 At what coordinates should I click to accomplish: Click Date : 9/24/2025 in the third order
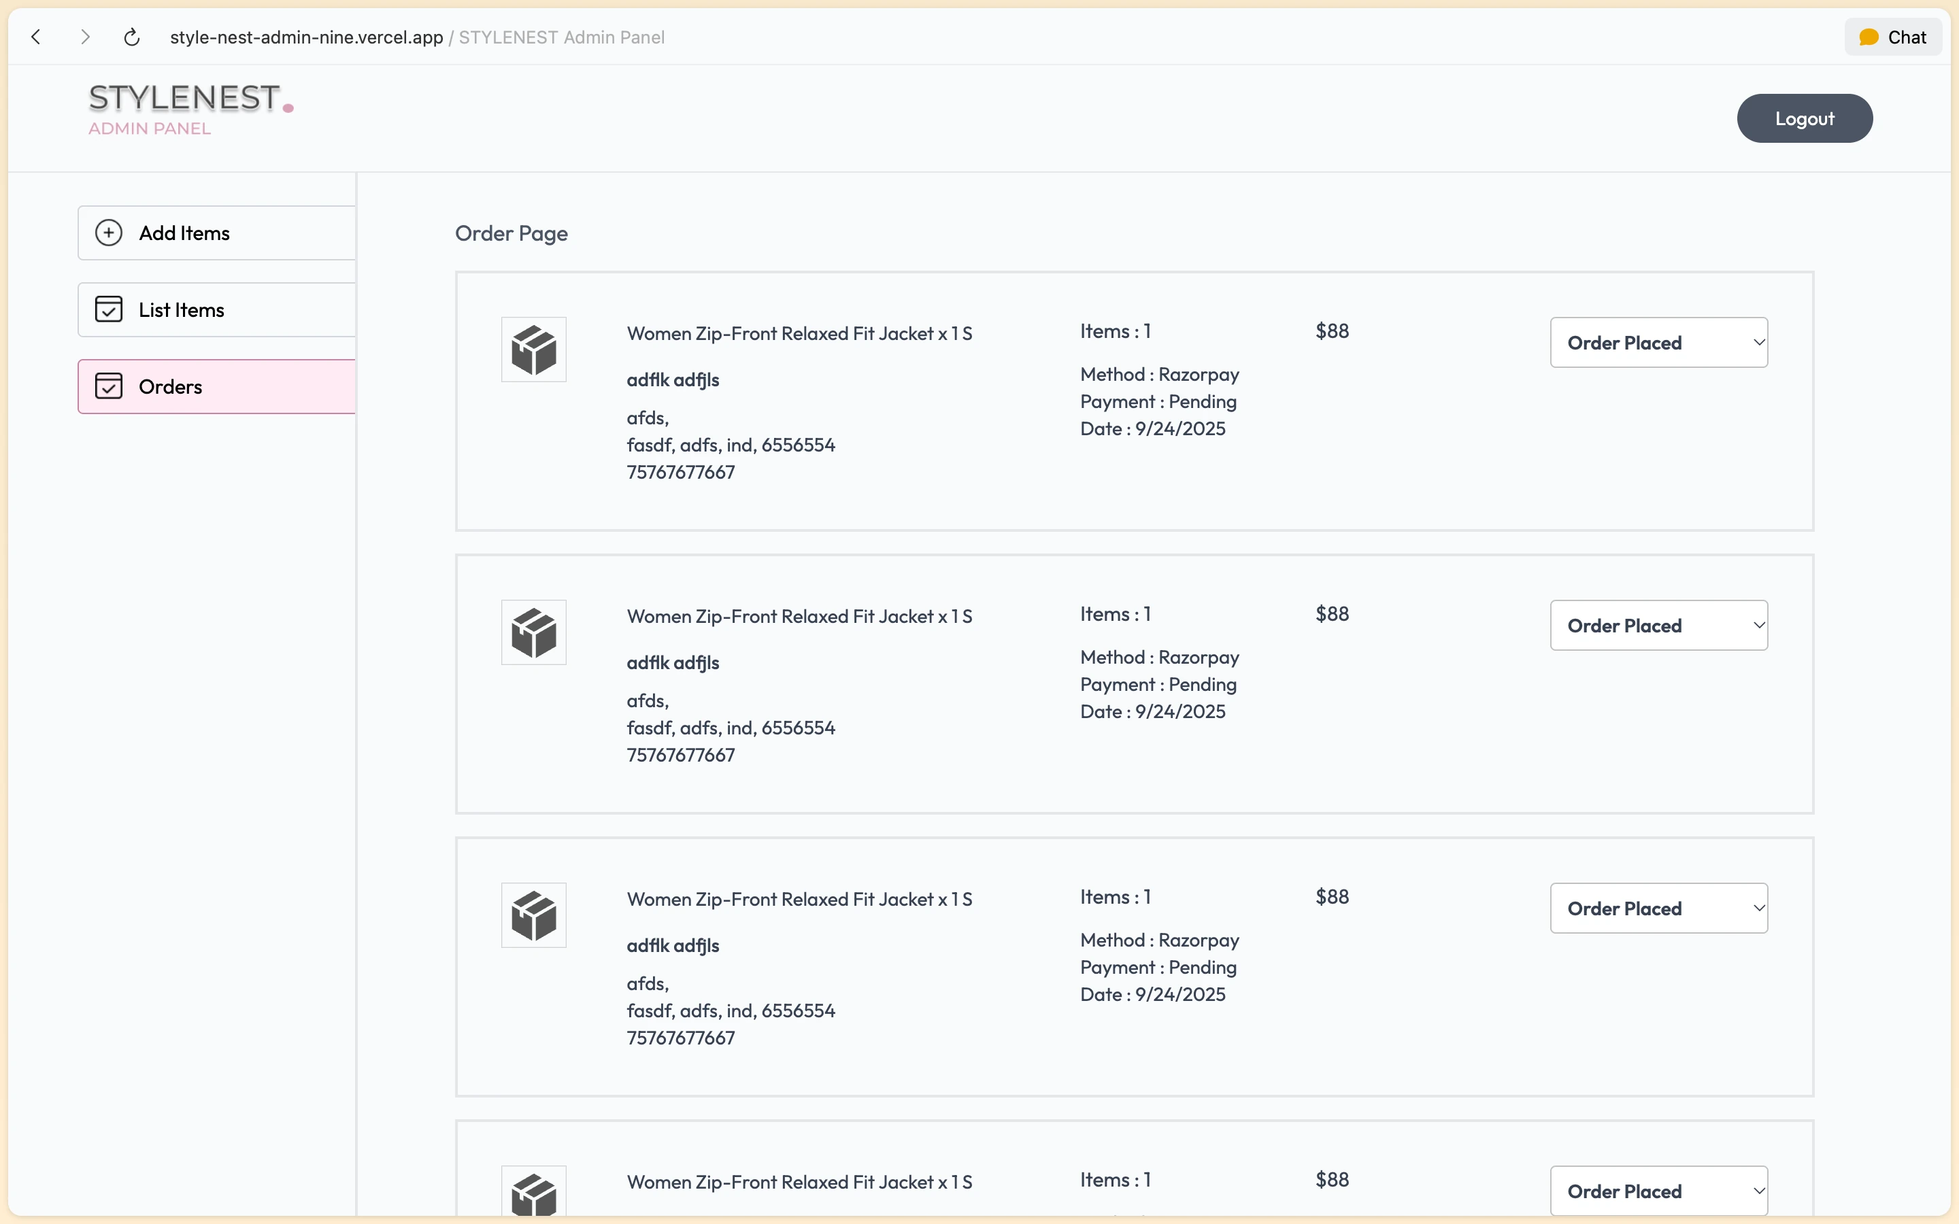tap(1153, 994)
